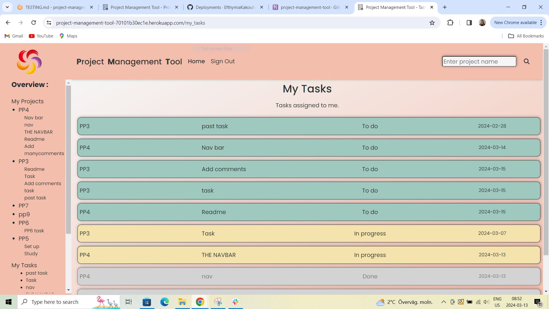The image size is (549, 309).
Task: Open the Home page link
Action: [x=196, y=61]
